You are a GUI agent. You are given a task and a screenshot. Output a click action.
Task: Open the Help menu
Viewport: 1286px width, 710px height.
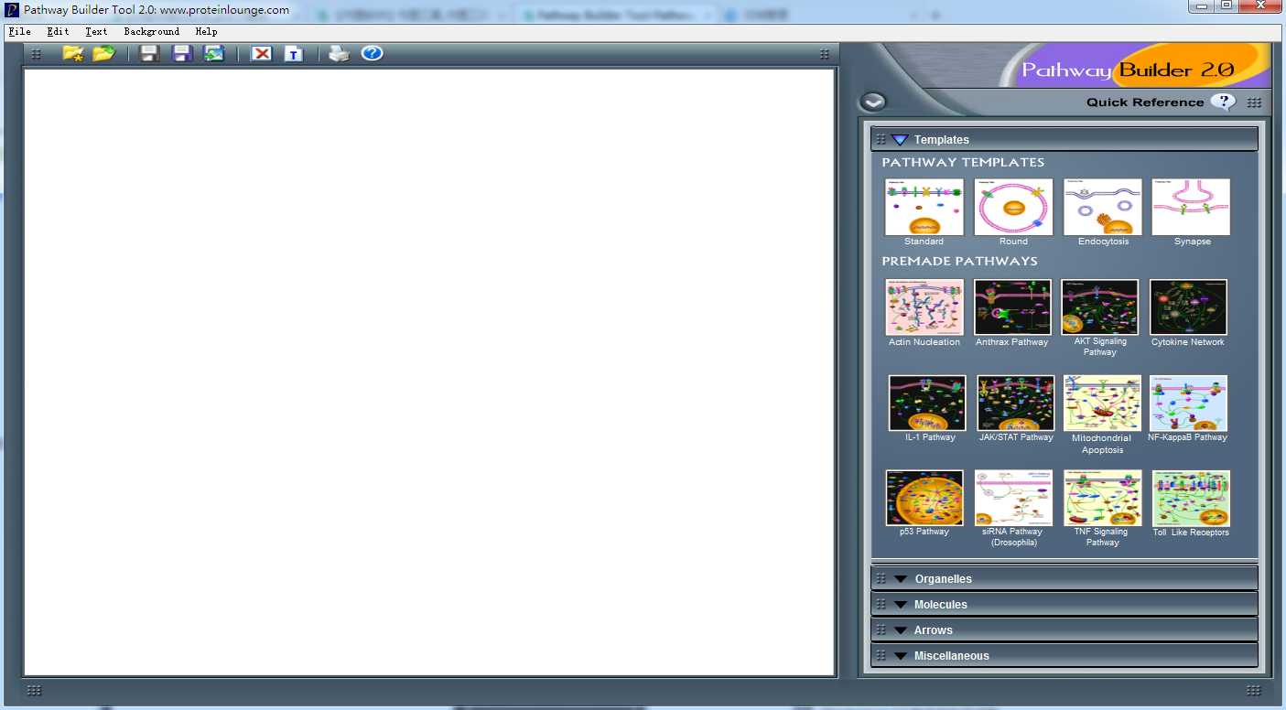click(x=206, y=31)
